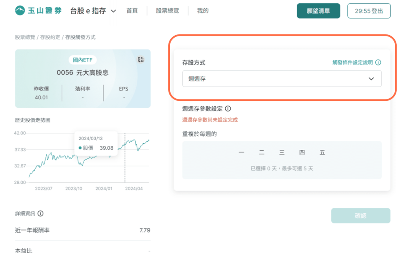Image resolution: width=415 pixels, height=253 pixels.
Task: Click the 確認 confirm button
Action: point(360,216)
